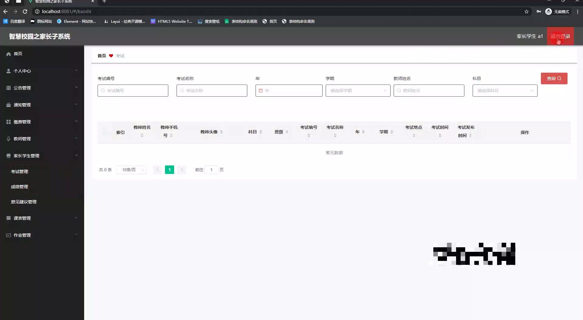Click the next page arrow
This screenshot has height=320, width=583.
[x=182, y=170]
